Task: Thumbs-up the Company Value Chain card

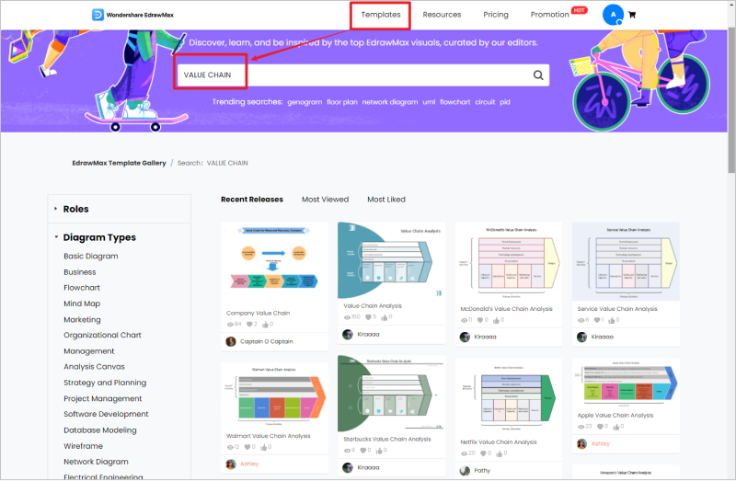Action: coord(265,325)
